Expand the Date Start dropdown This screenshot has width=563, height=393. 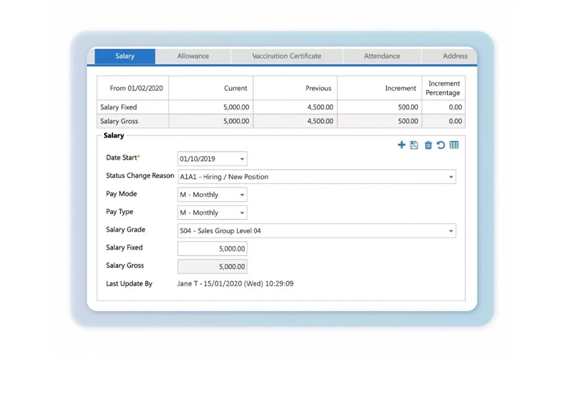click(x=242, y=159)
